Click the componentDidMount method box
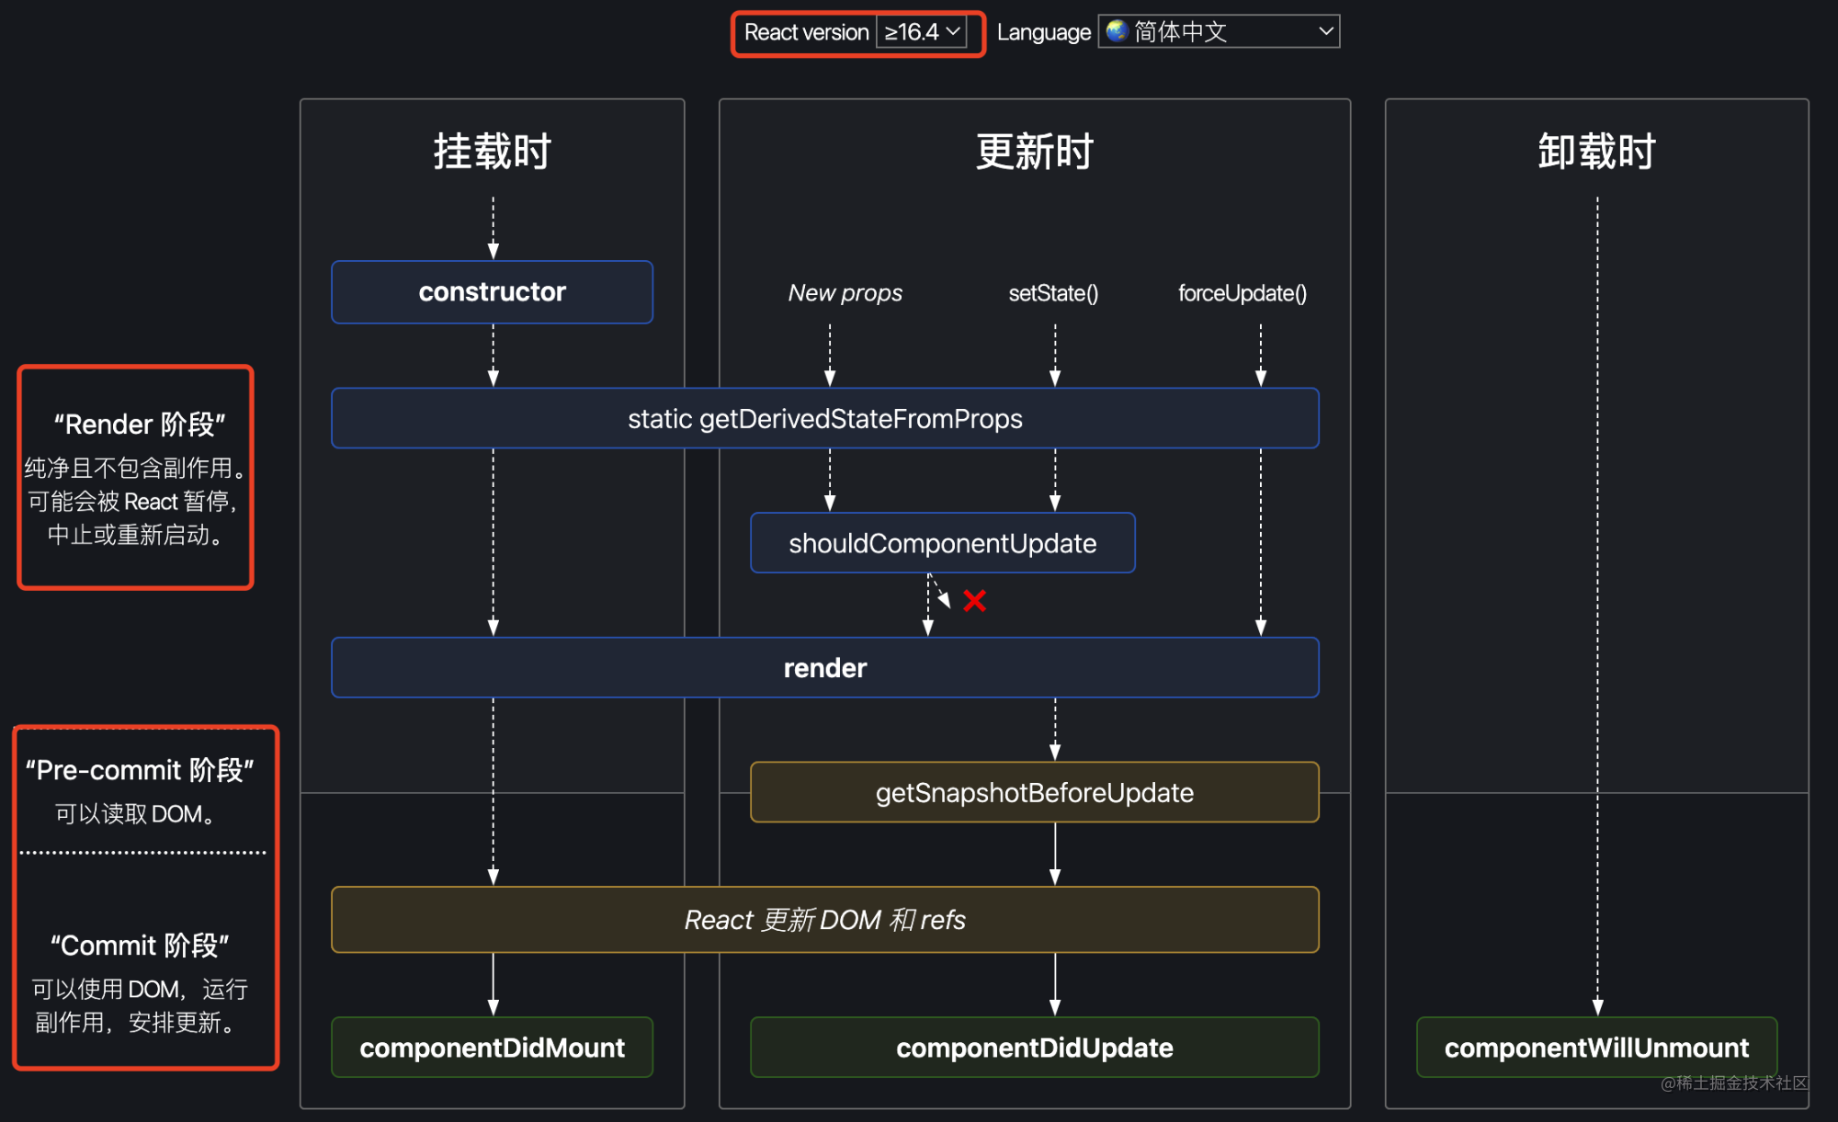This screenshot has height=1122, width=1838. click(x=492, y=1048)
